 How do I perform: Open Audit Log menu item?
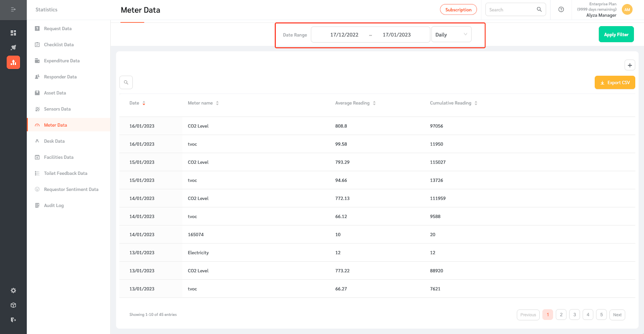54,205
